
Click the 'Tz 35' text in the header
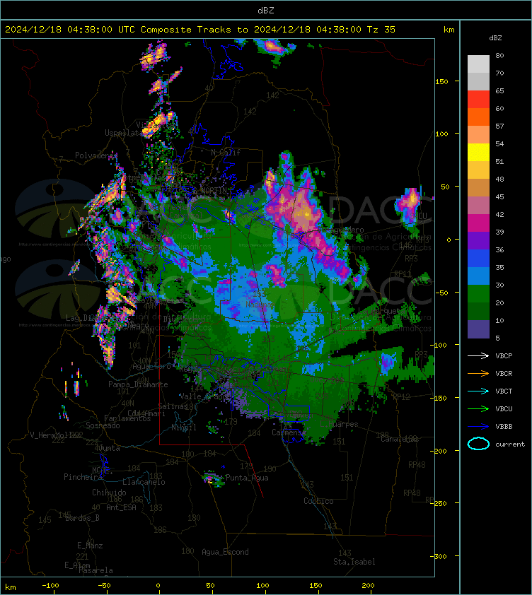tap(381, 29)
